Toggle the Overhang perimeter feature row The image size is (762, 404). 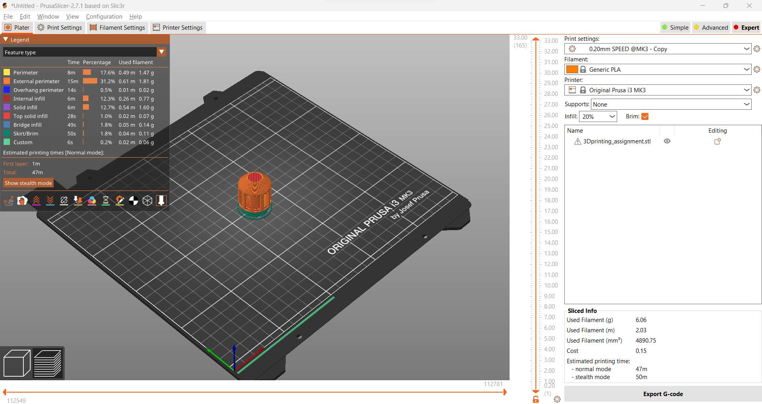click(85, 90)
